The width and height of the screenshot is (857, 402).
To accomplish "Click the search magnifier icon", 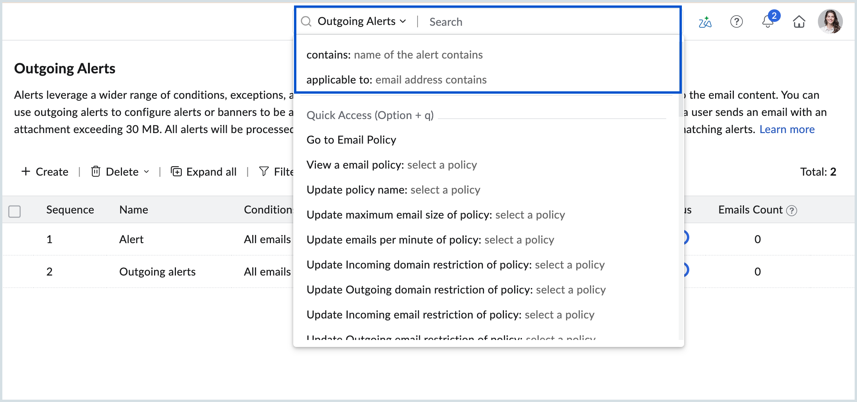I will [x=306, y=21].
